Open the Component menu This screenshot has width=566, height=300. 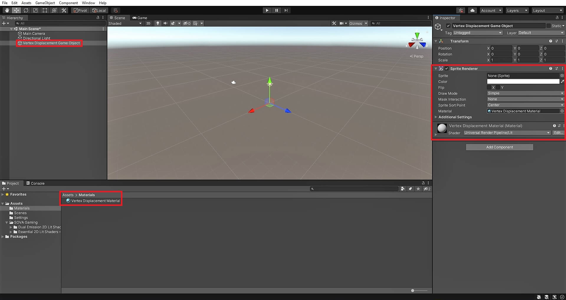coord(68,3)
